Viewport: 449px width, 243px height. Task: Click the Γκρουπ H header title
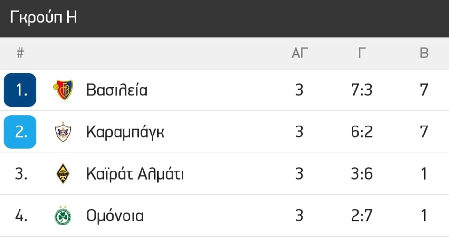click(44, 17)
